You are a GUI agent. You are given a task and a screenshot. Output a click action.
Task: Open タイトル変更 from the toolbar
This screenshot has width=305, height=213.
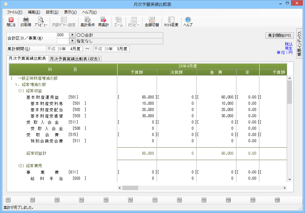(171, 20)
